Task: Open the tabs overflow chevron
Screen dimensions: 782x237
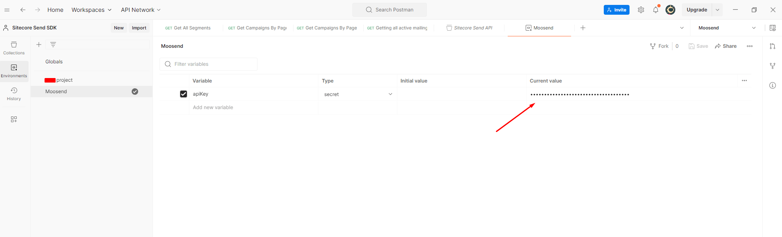Action: (x=682, y=28)
